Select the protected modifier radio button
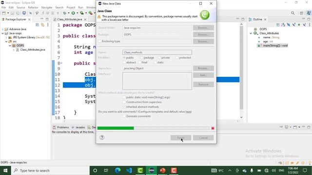Viewport: 312px width, 175px height. tap(177, 57)
